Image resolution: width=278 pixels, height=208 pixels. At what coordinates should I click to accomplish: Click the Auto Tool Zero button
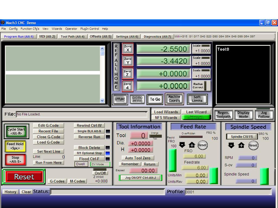(x=138, y=158)
